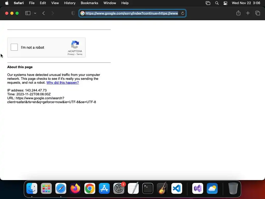Open Launchpad from the Dock
265x199 pixels.
click(x=46, y=188)
